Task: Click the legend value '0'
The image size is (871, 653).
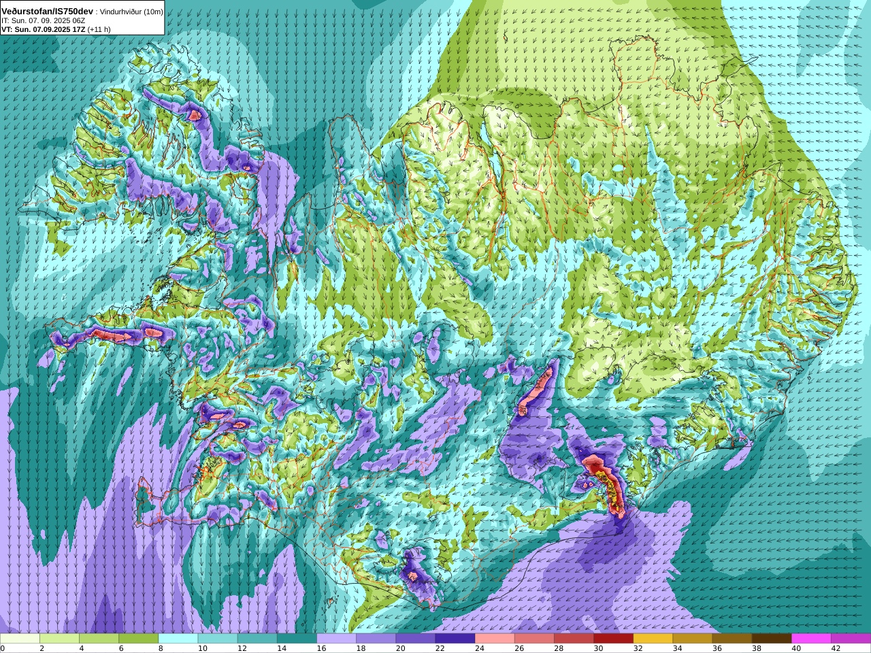Action: pyautogui.click(x=3, y=649)
